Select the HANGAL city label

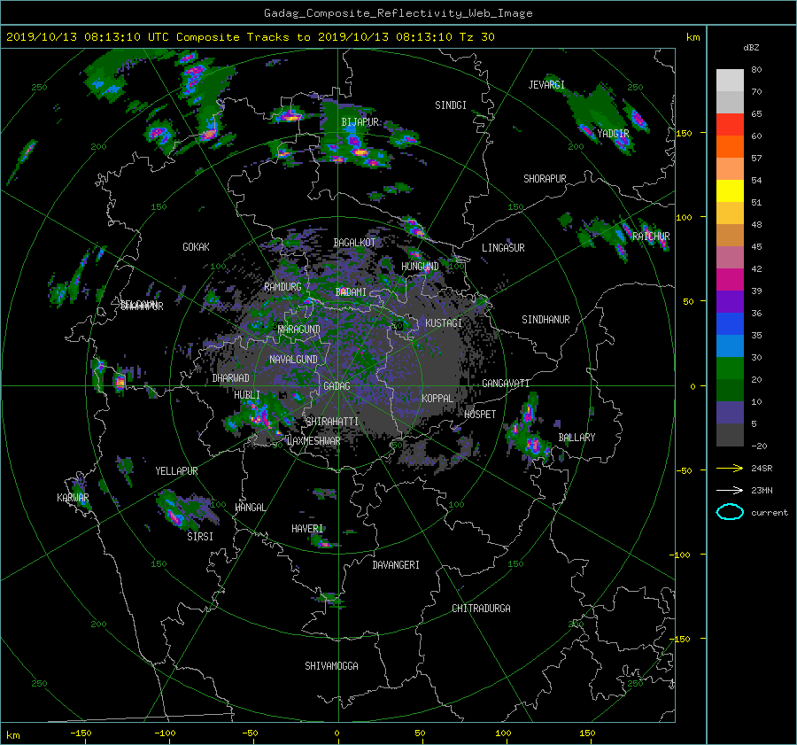click(x=250, y=508)
